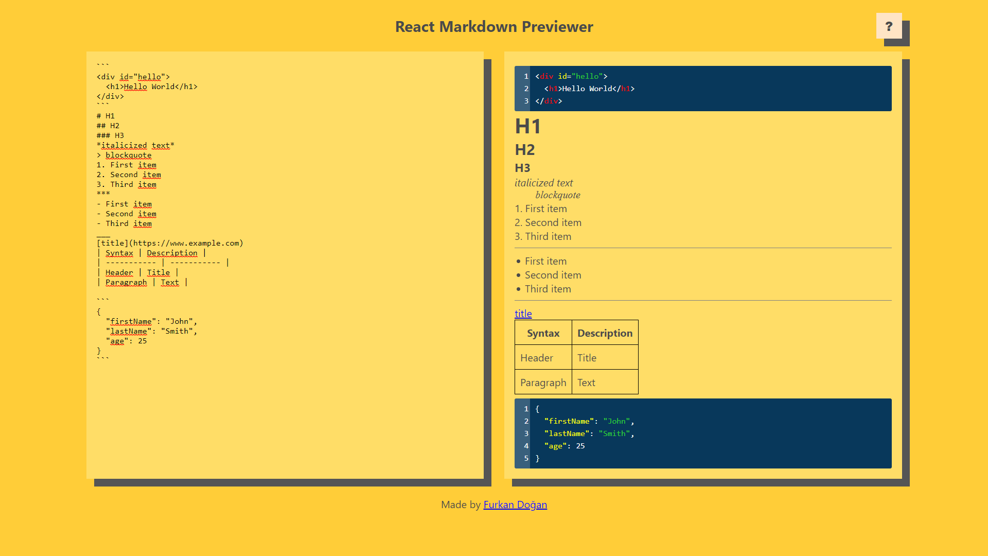Click the Syntax table header cell
Viewport: 988px width, 556px height.
(543, 333)
